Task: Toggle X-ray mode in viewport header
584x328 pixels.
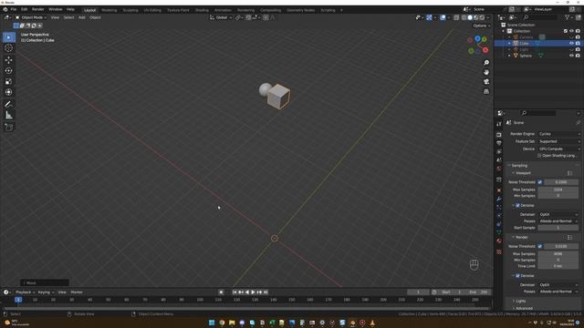Action: click(x=456, y=17)
